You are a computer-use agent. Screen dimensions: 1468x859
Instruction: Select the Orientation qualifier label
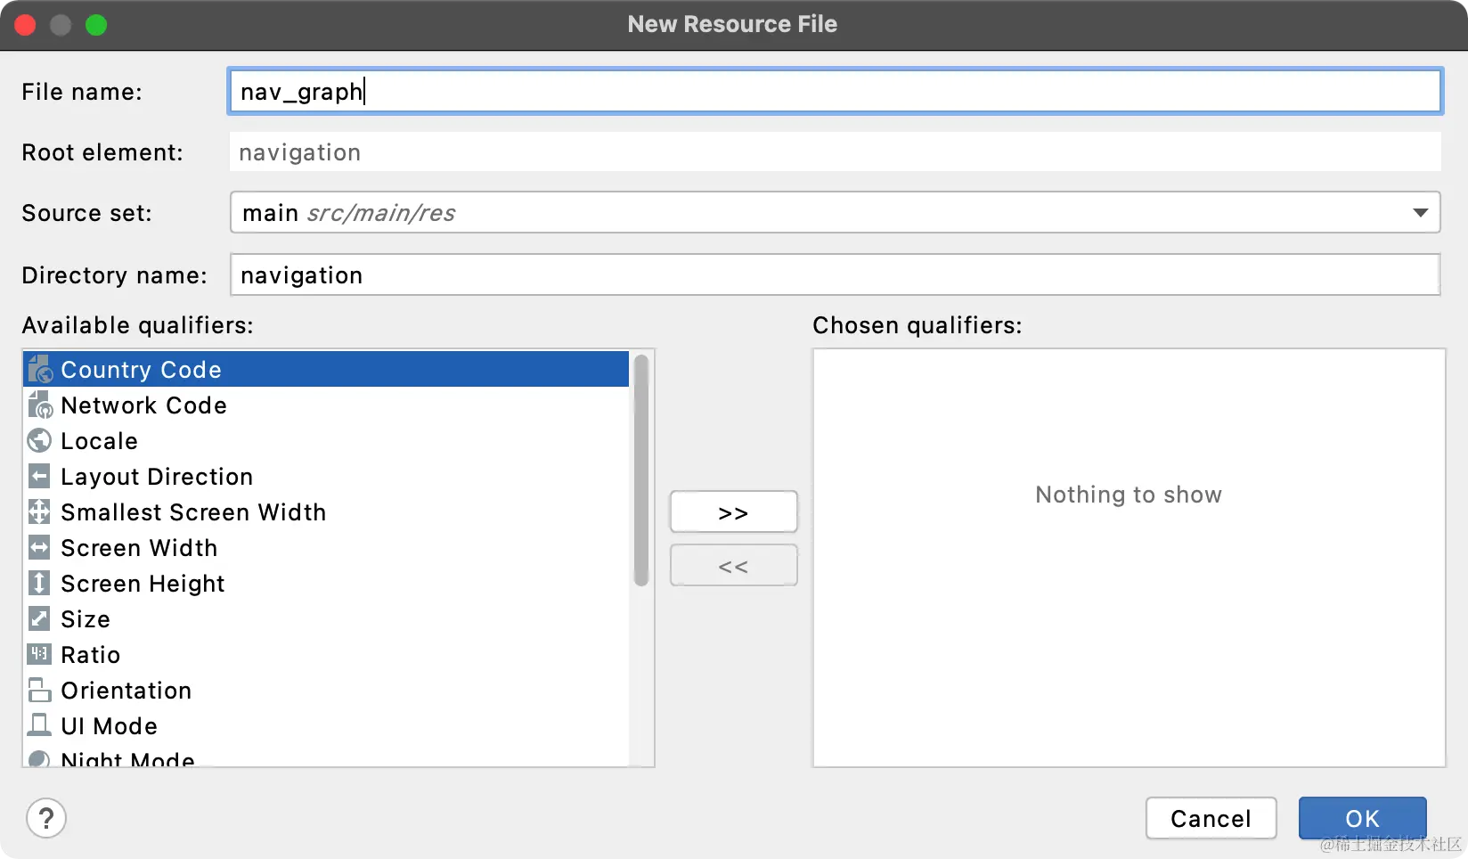click(126, 691)
